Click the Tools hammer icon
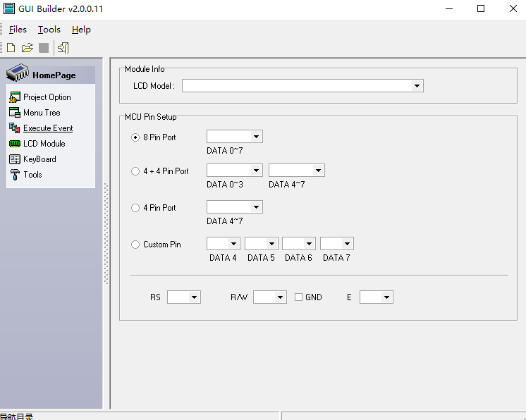Image resolution: width=526 pixels, height=420 pixels. tap(15, 175)
